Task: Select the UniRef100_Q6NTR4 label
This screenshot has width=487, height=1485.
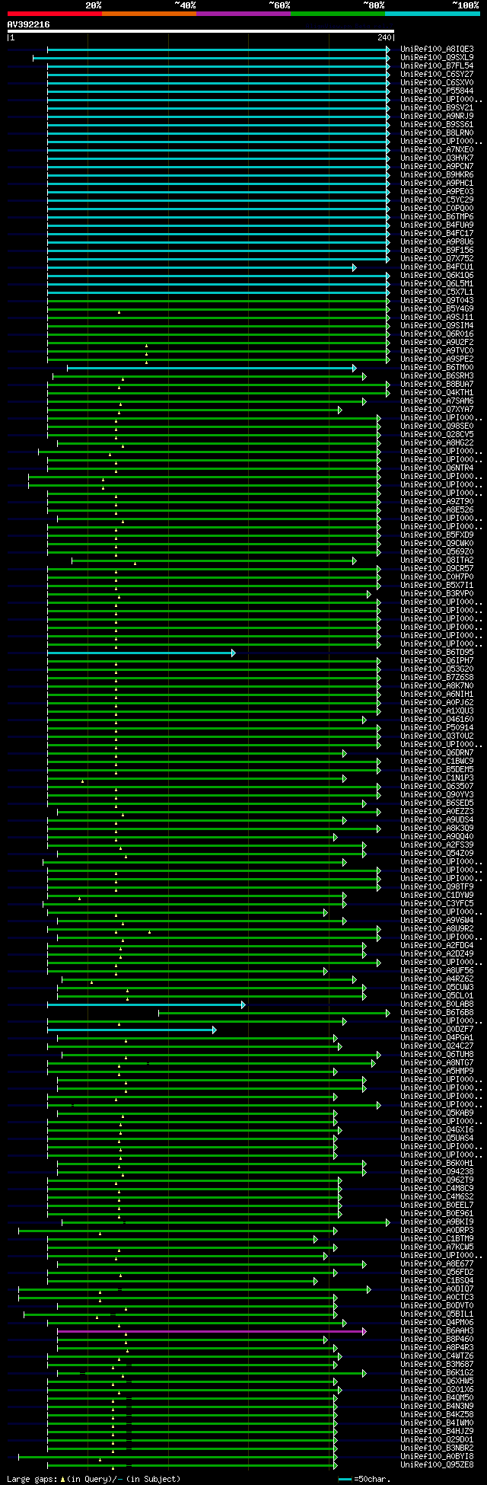Action: (437, 468)
